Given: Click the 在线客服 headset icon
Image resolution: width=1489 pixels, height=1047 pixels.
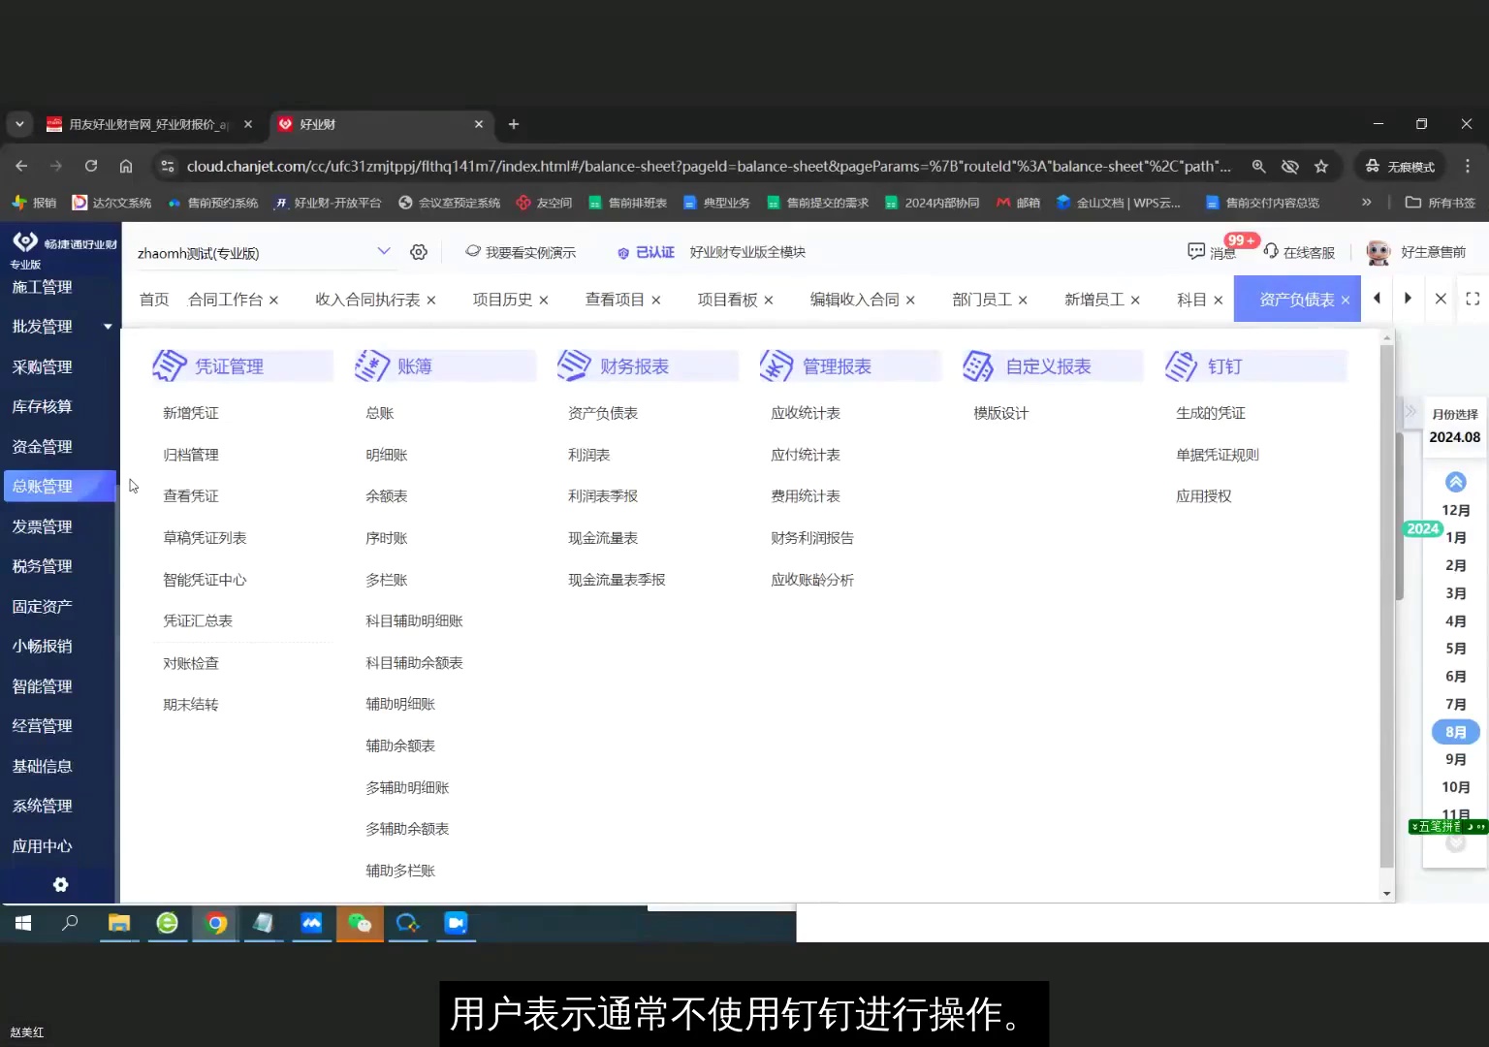Looking at the screenshot, I should pyautogui.click(x=1270, y=251).
